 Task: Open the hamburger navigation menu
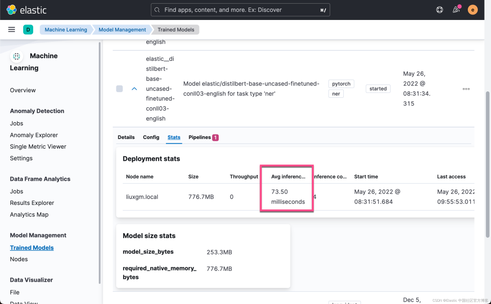point(11,30)
